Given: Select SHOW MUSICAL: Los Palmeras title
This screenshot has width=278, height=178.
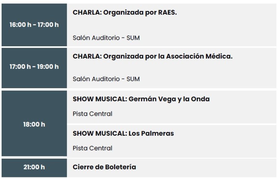Looking at the screenshot, I should tap(123, 133).
